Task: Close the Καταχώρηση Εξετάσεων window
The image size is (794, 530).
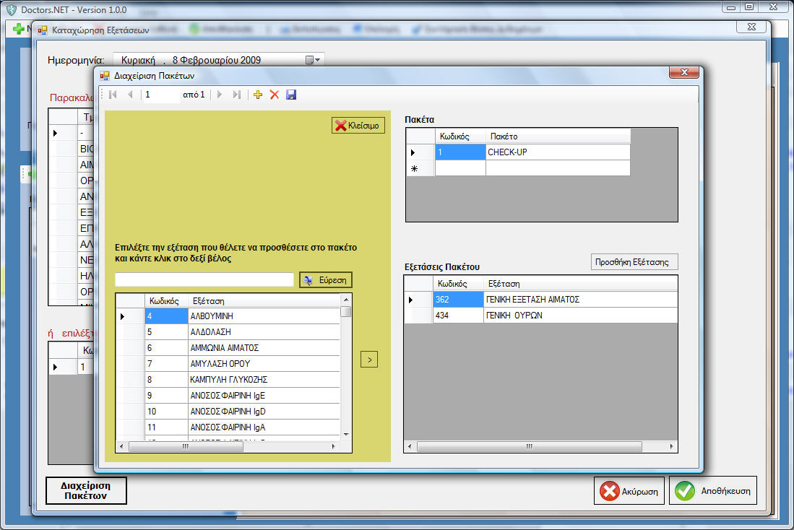Action: coord(752,27)
